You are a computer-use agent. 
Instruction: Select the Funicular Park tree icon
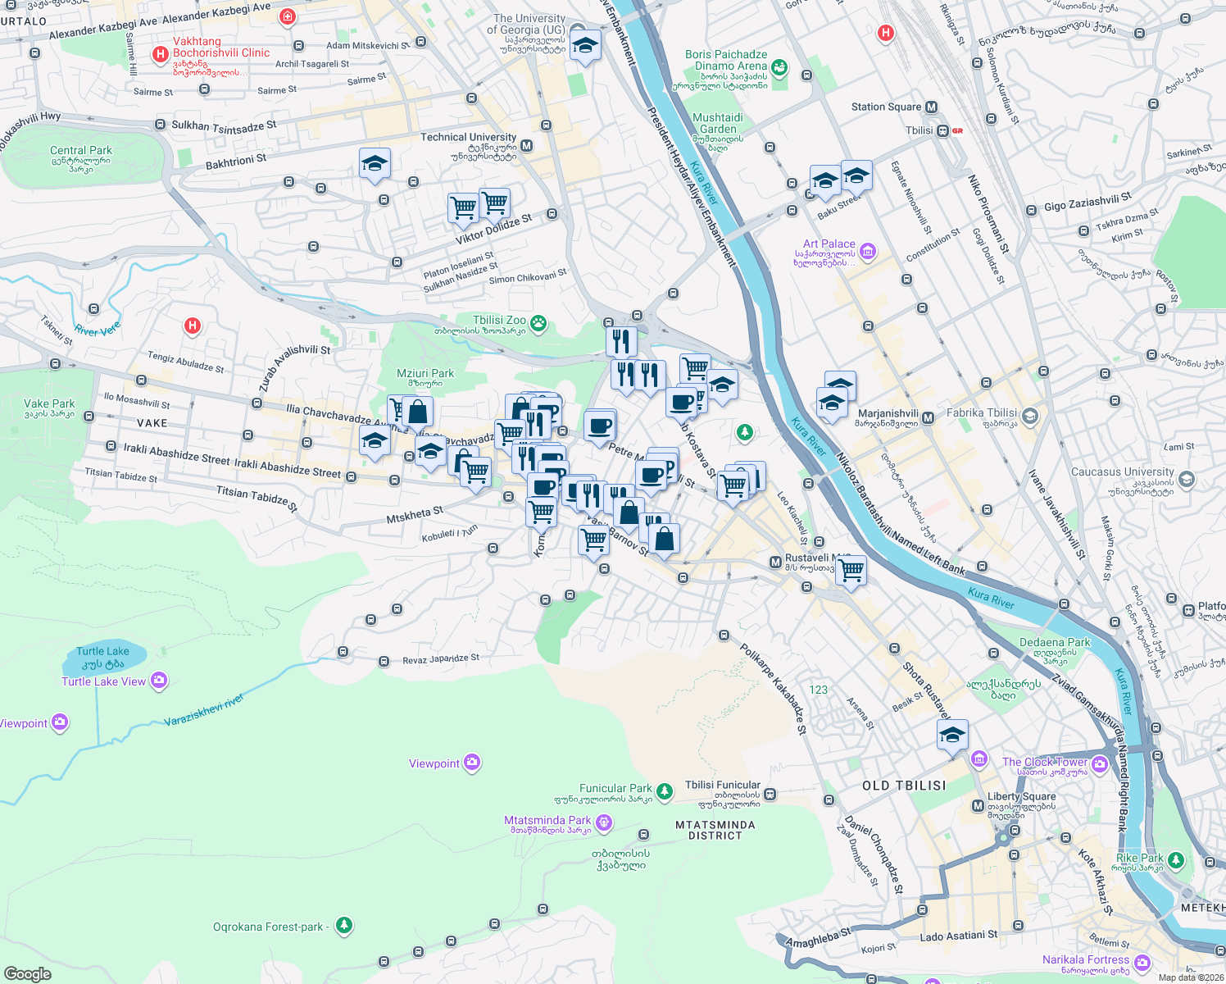[665, 790]
